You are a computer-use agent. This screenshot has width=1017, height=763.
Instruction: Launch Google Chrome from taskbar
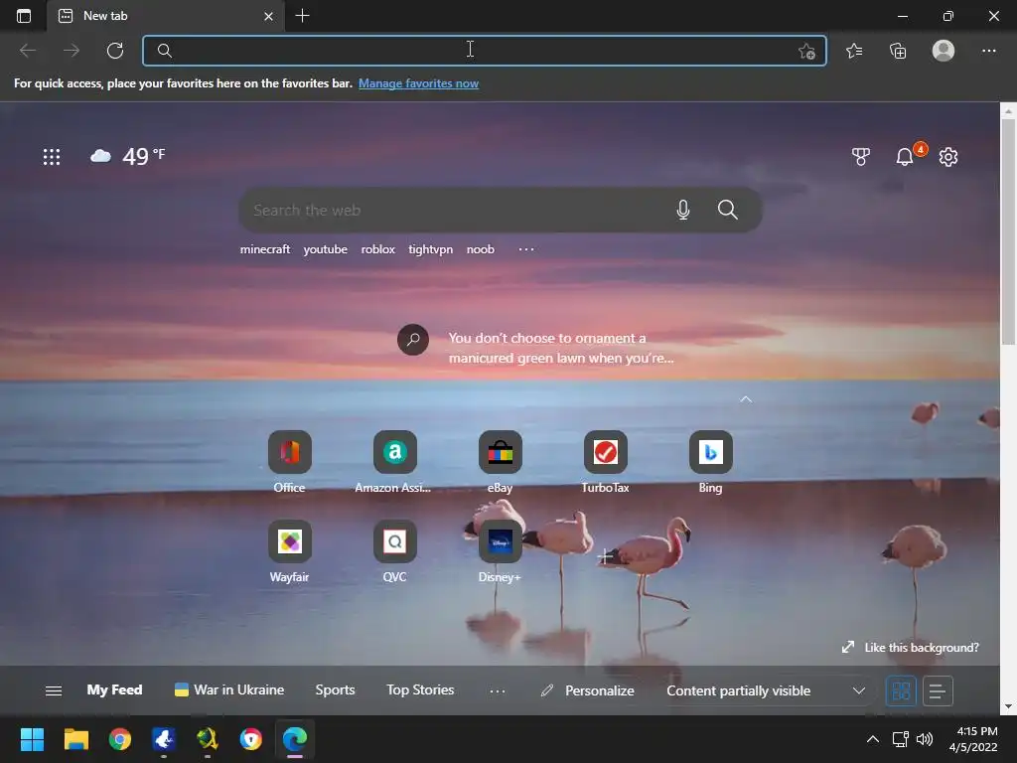120,739
